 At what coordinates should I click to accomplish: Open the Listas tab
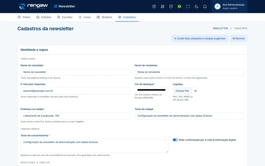tap(85, 17)
